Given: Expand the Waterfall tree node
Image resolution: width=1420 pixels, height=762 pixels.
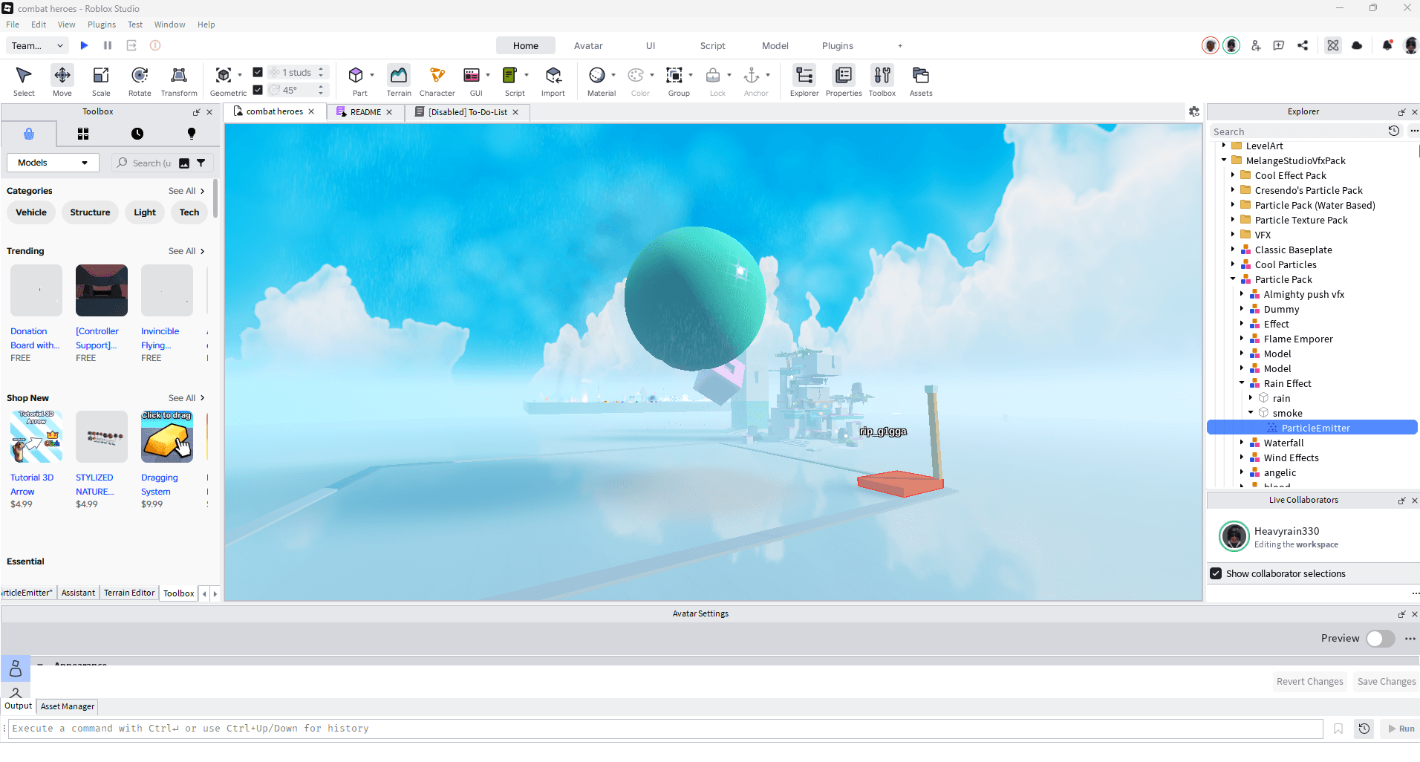Looking at the screenshot, I should pyautogui.click(x=1242, y=443).
